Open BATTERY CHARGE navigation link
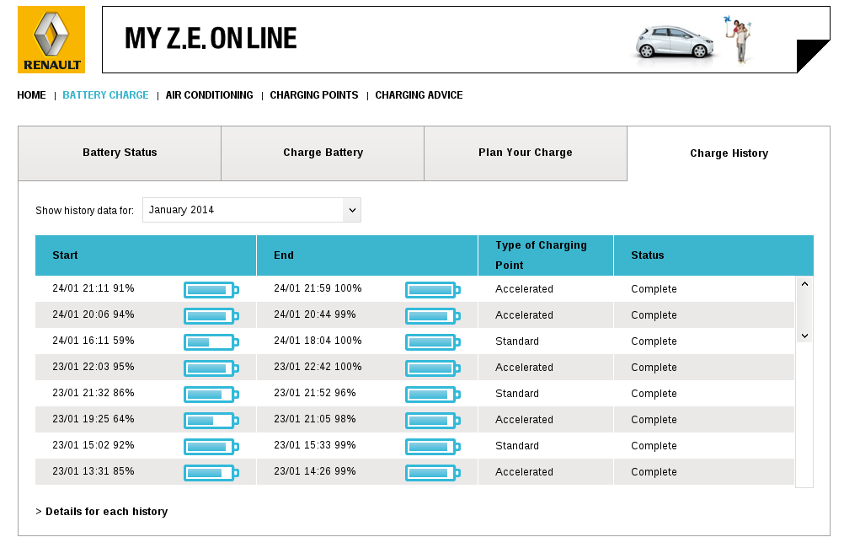Image resolution: width=844 pixels, height=548 pixels. point(105,95)
